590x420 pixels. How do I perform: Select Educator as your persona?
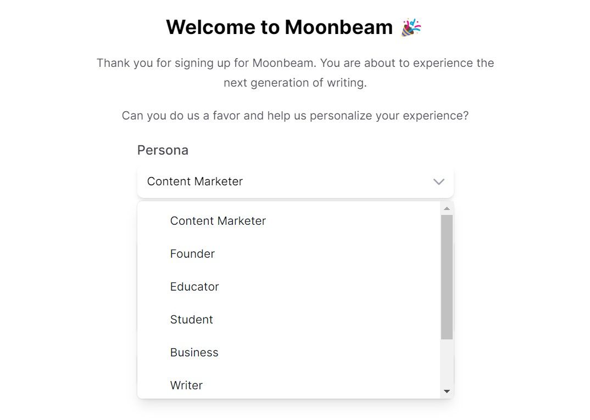[194, 286]
